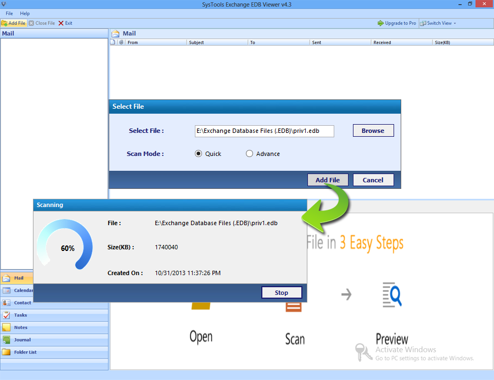Viewport: 494px width, 380px height.
Task: Click the Contact icon in sidebar
Action: [6, 303]
